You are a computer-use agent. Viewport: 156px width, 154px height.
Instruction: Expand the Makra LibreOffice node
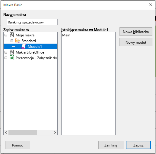tap(6, 52)
